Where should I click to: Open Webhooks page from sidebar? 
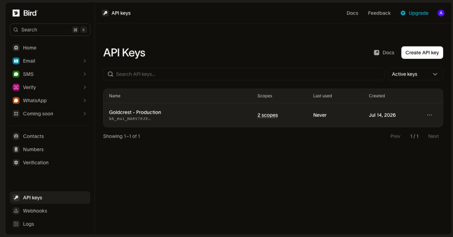(50, 211)
